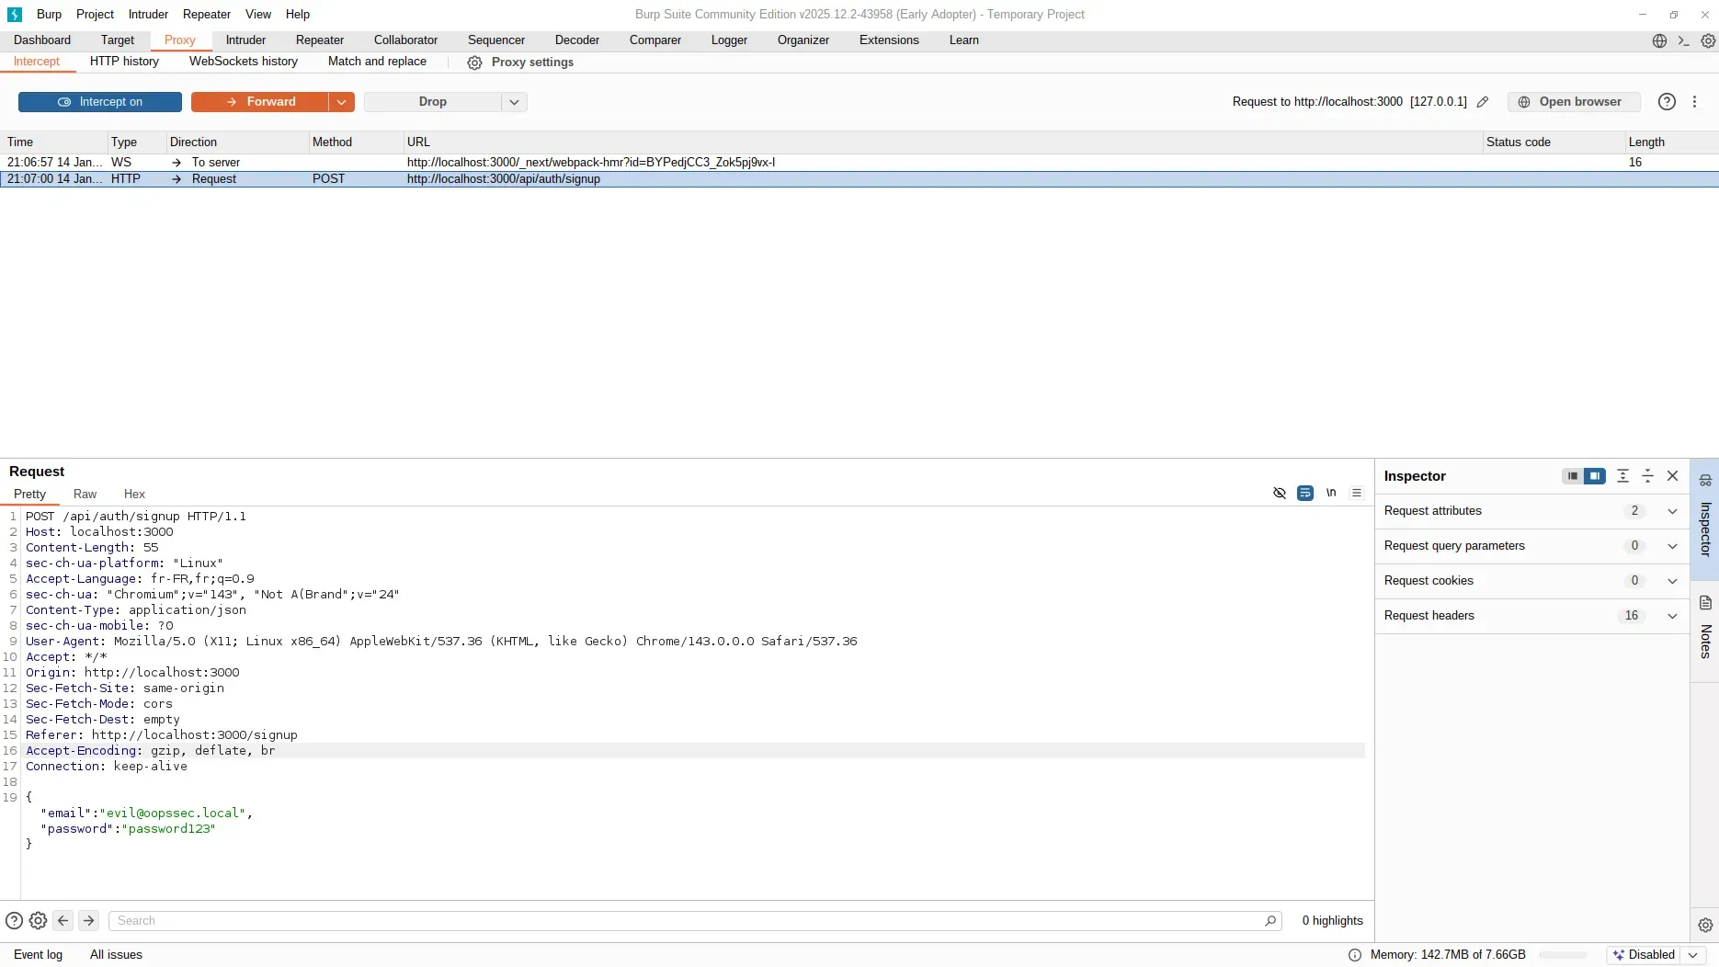This screenshot has width=1719, height=967.
Task: Toggle soft word wrap in the request editor
Action: pos(1304,493)
